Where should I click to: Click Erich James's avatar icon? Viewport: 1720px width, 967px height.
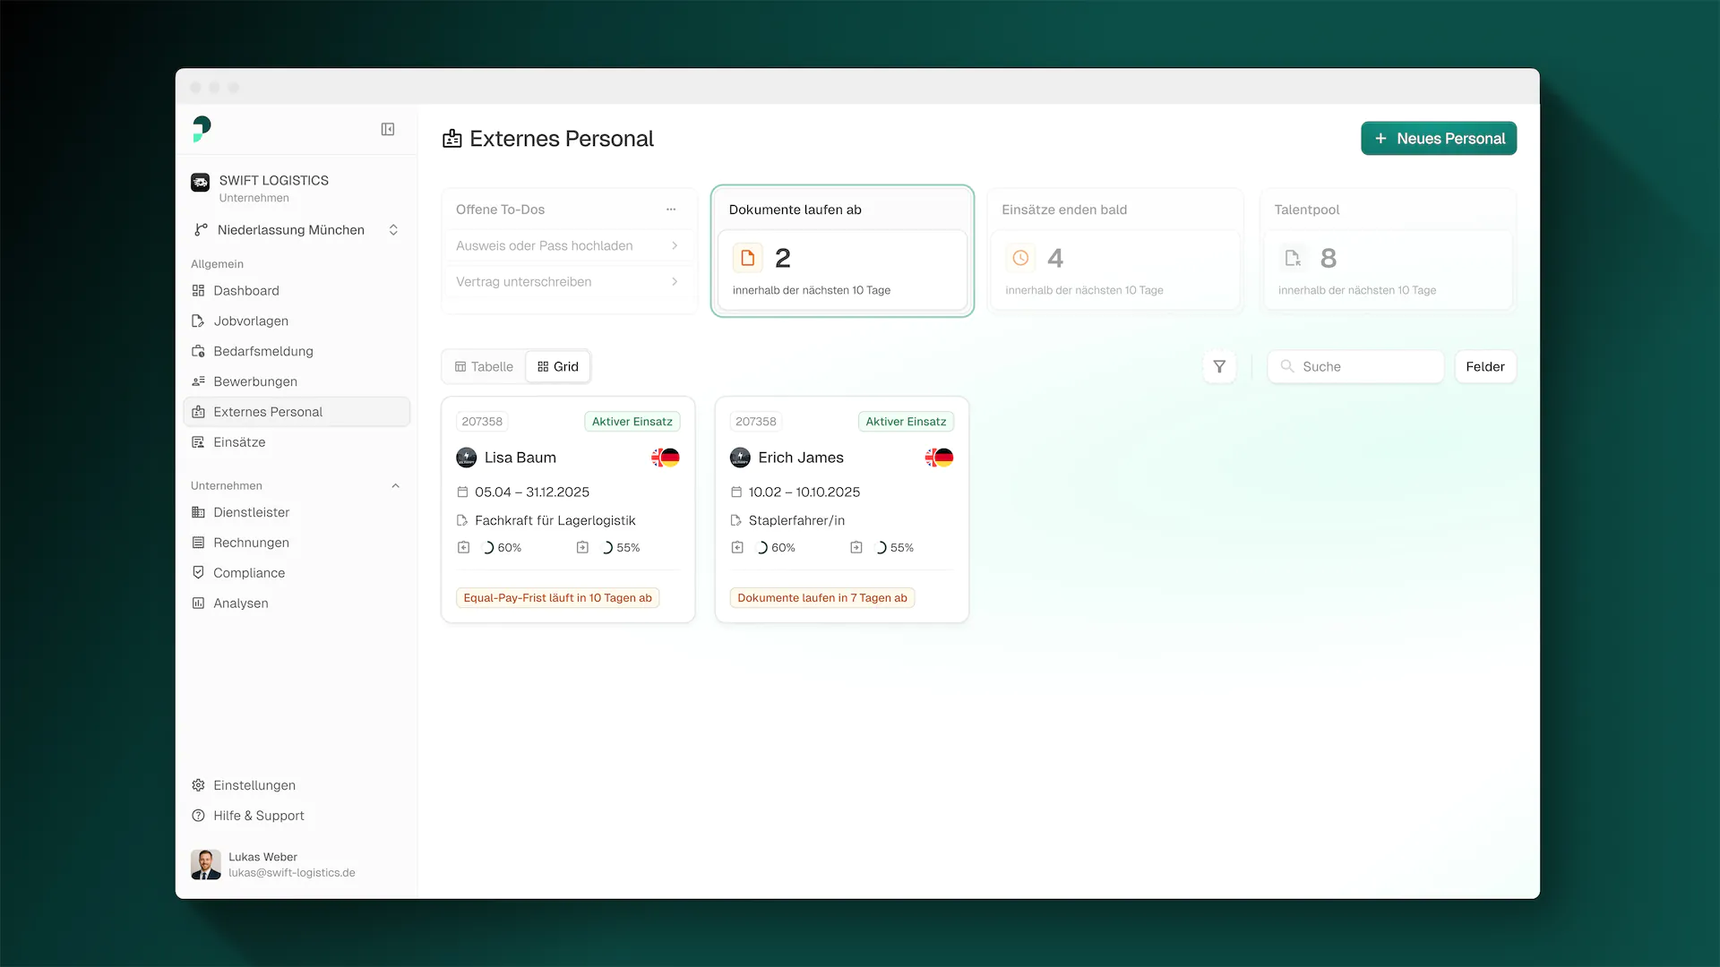click(740, 458)
